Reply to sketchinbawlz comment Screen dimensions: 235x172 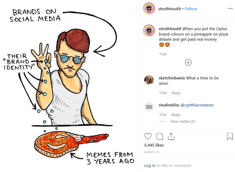176,93
